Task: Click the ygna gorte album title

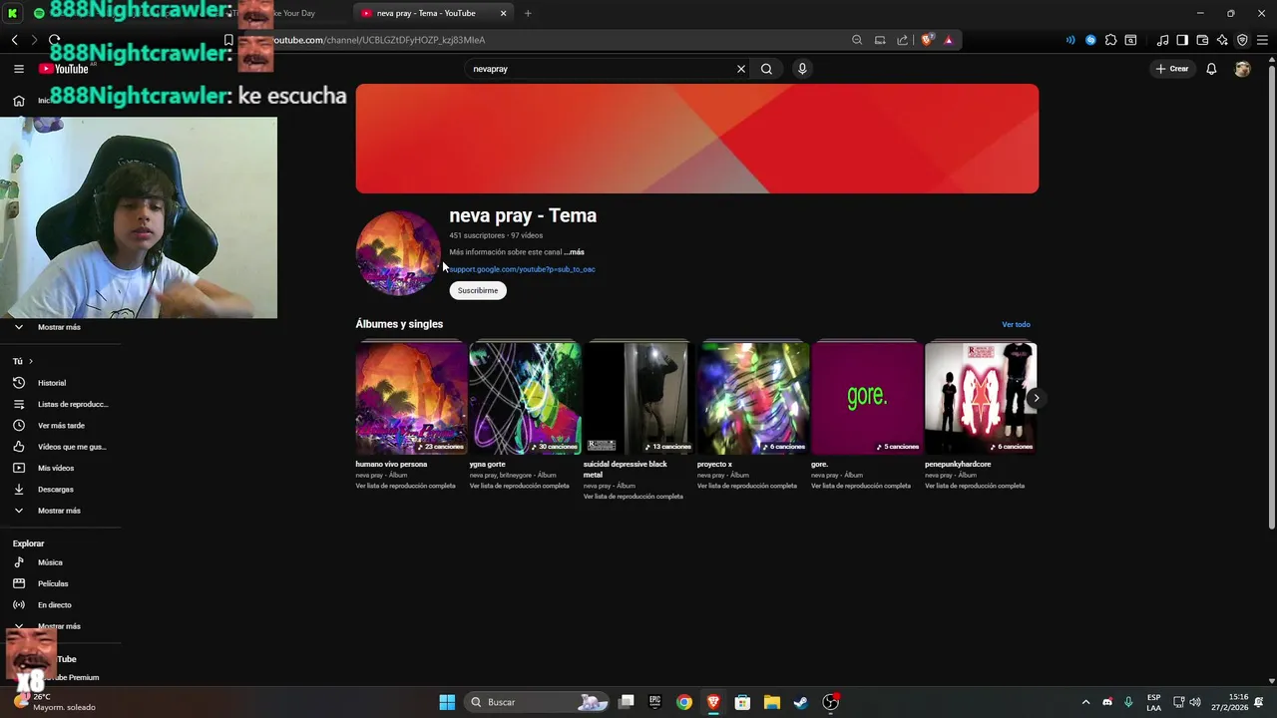Action: pyautogui.click(x=488, y=464)
